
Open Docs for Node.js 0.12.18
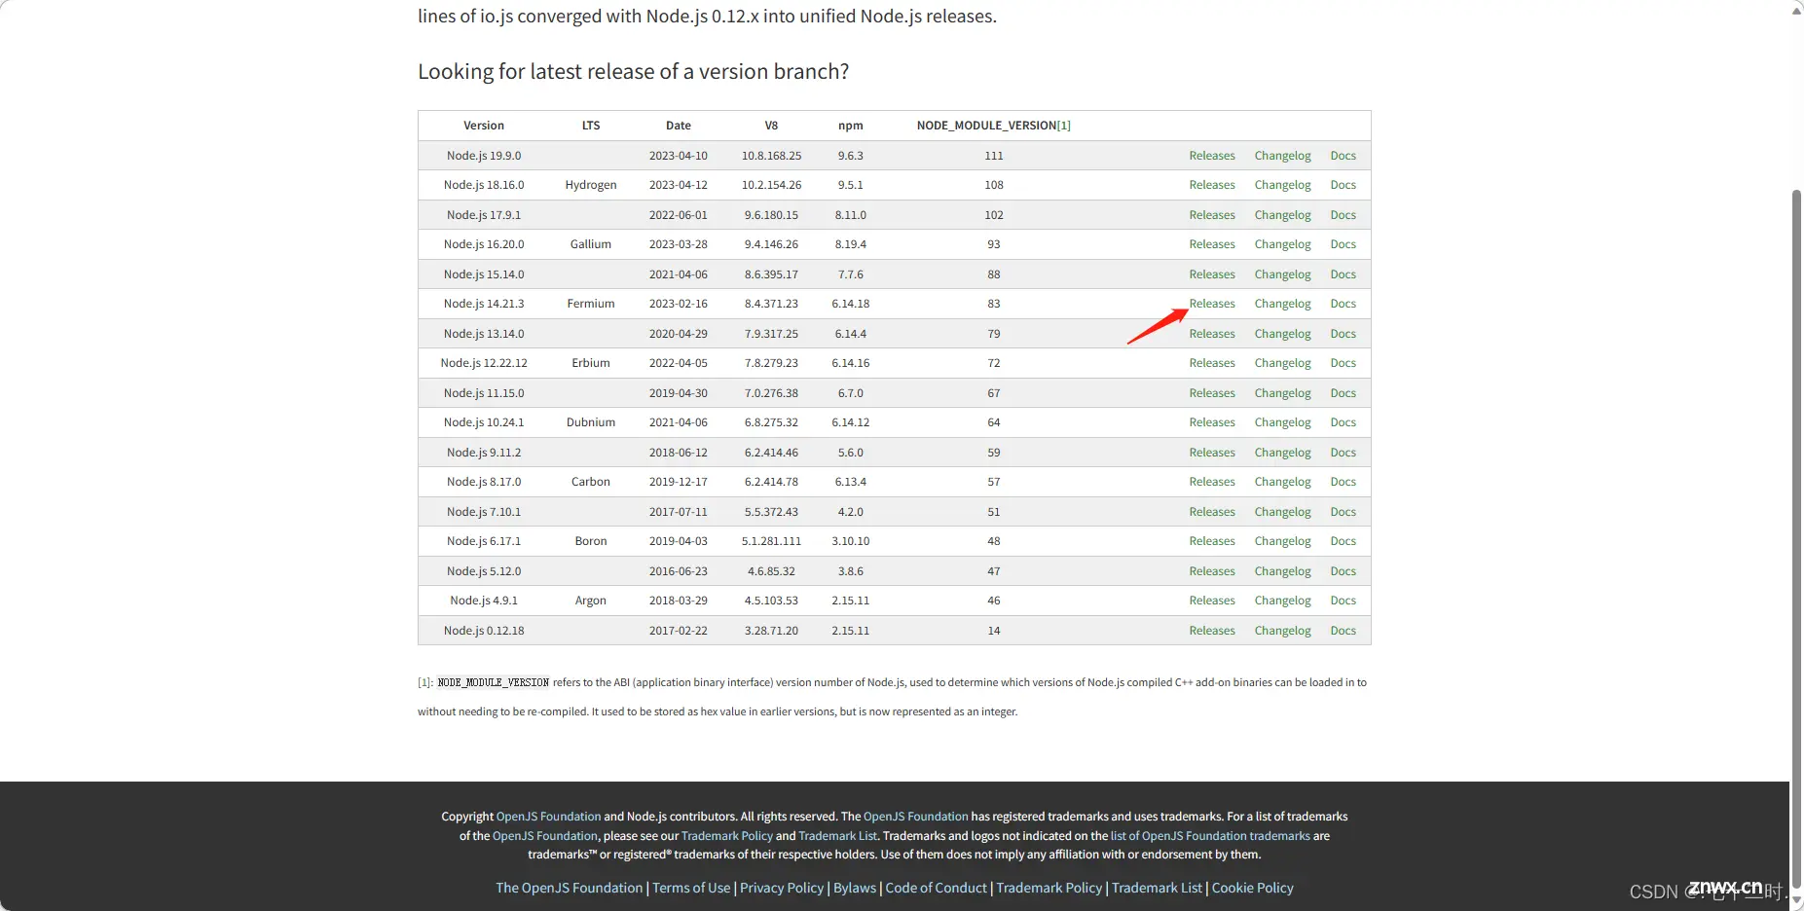point(1343,631)
